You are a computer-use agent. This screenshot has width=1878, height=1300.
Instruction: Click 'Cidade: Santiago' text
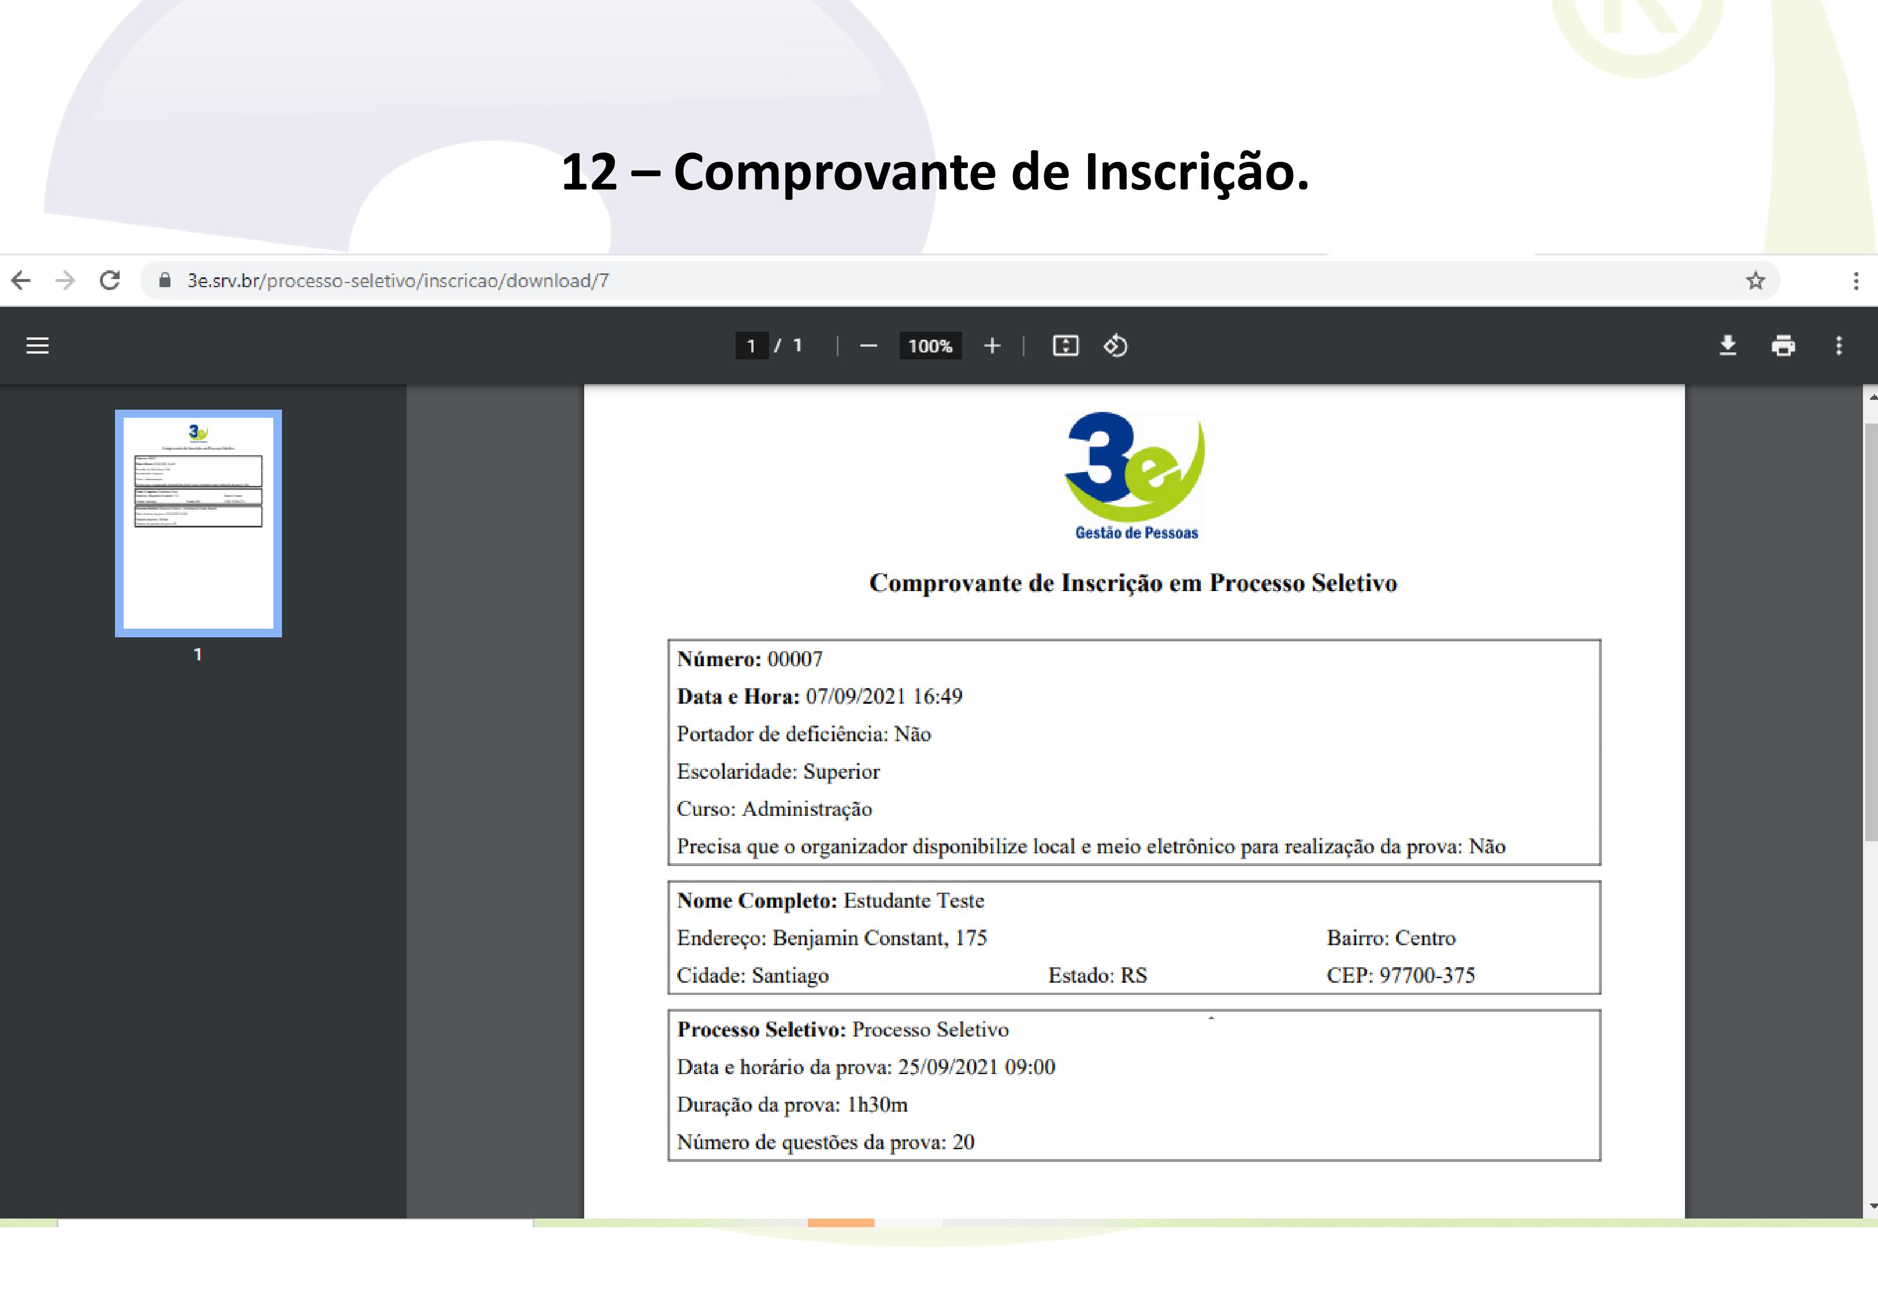tap(752, 976)
